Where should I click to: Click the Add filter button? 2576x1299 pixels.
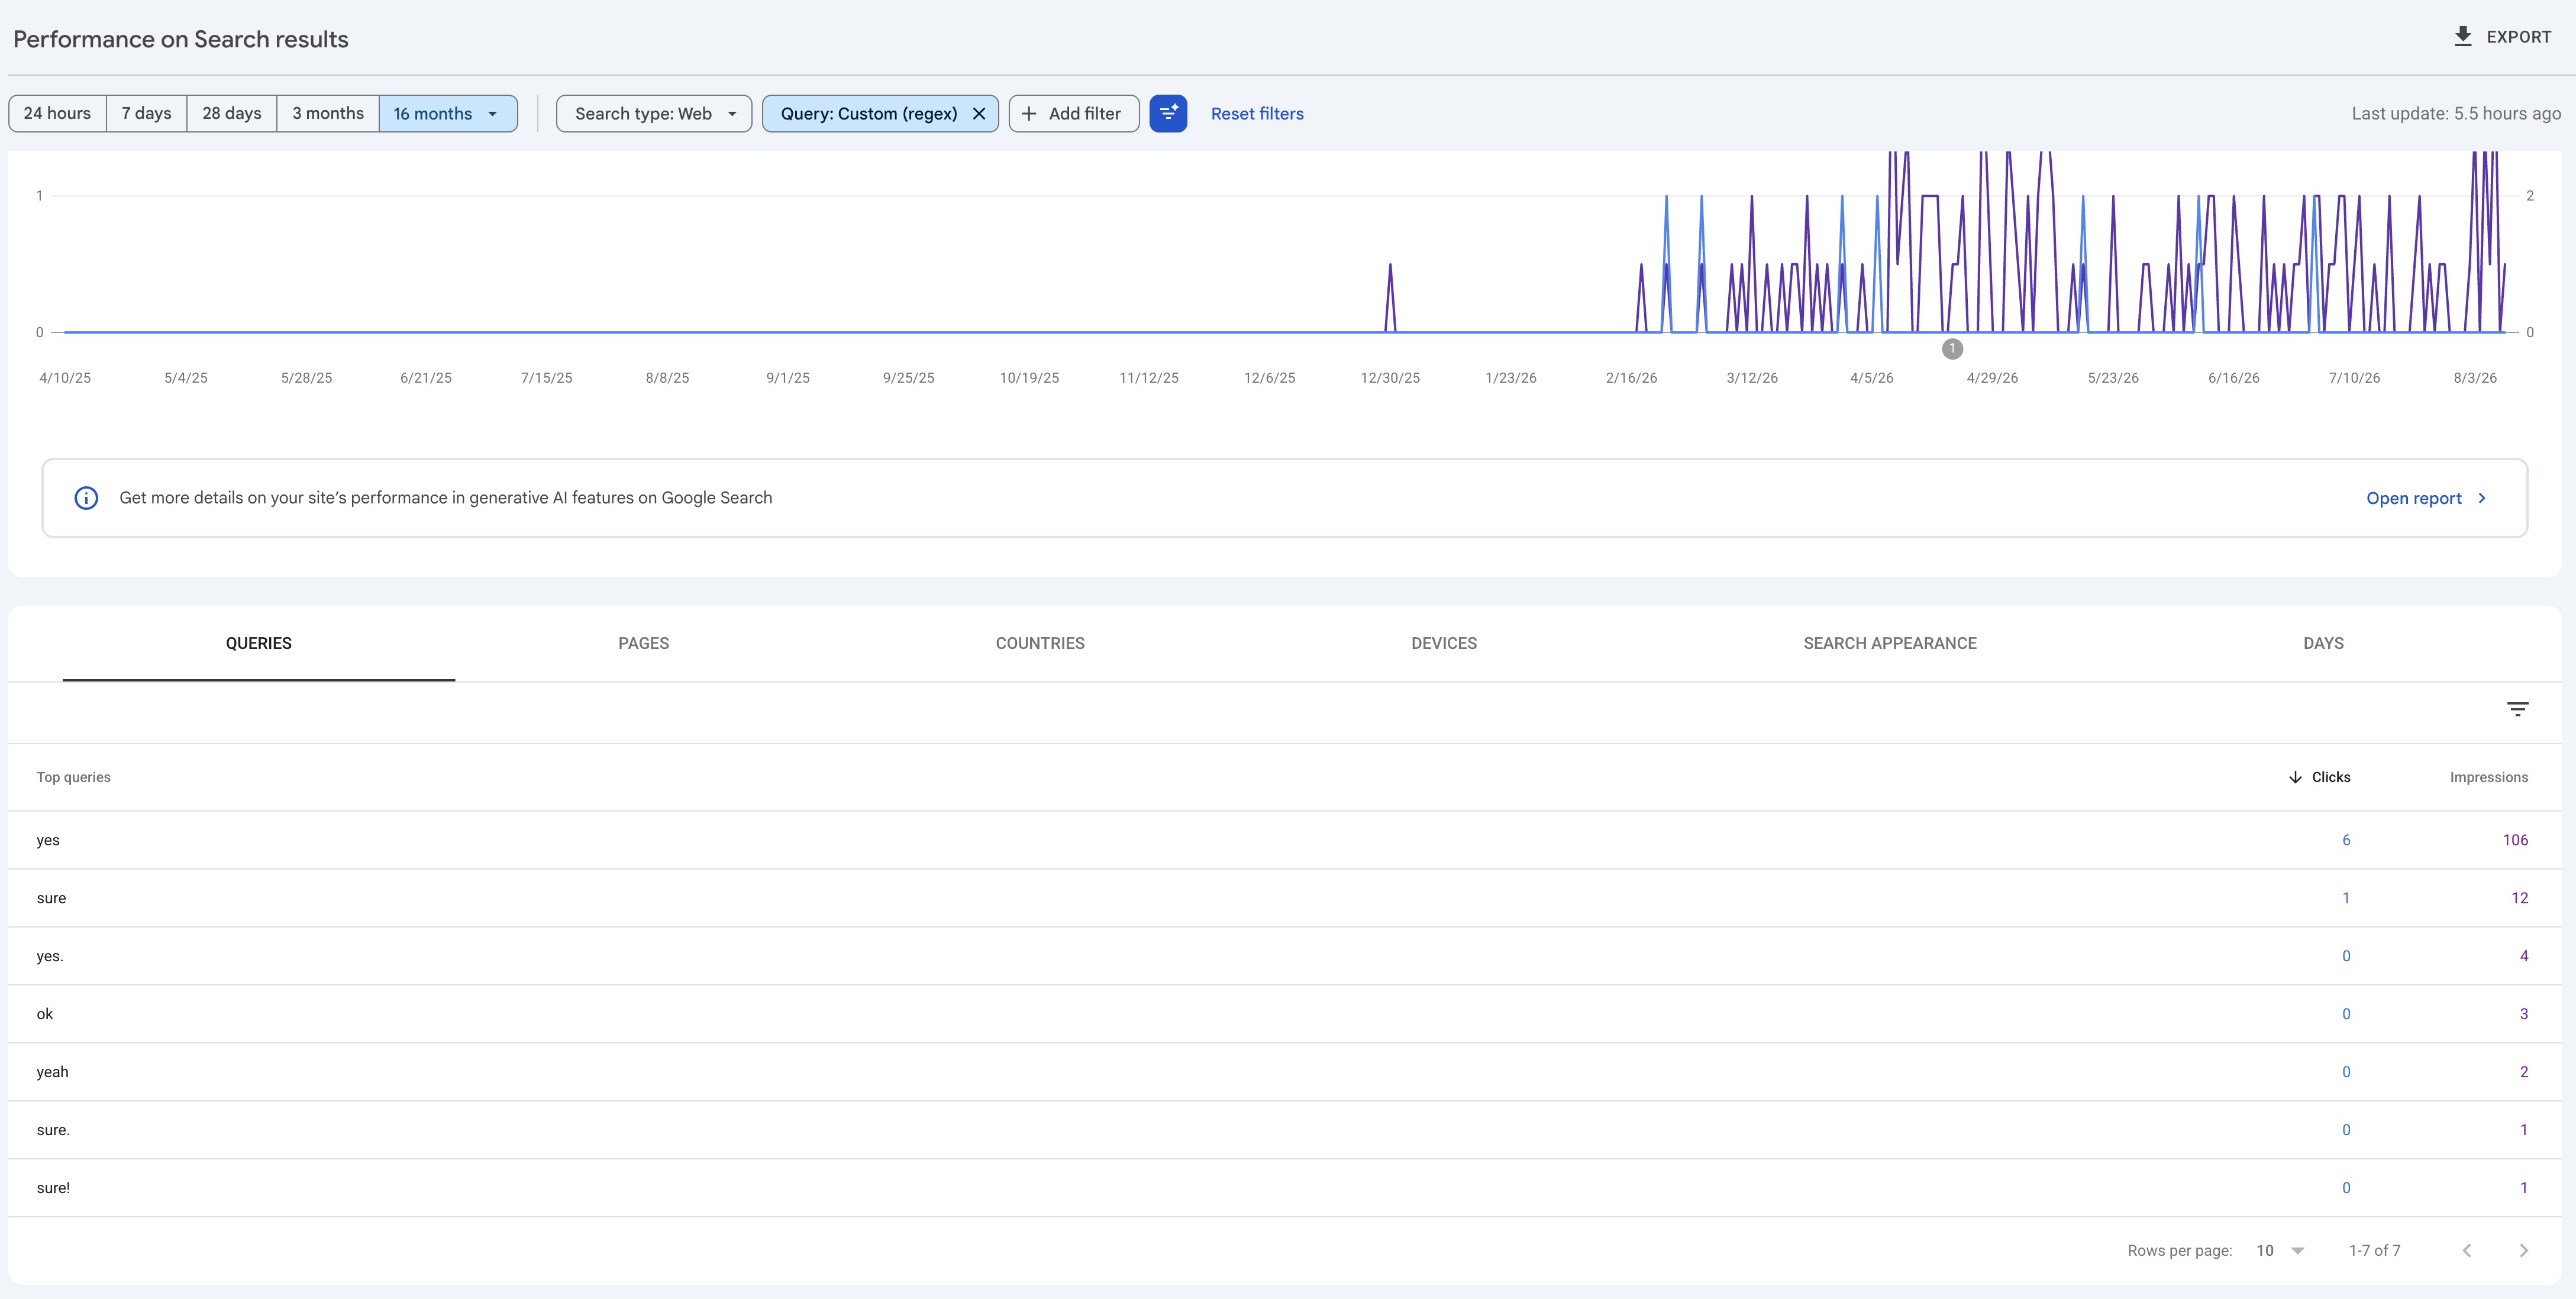1073,114
